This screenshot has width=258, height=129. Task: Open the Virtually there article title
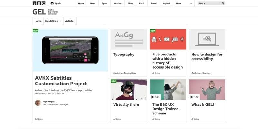(126, 104)
